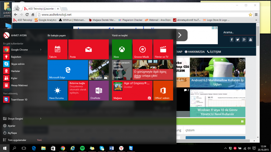Open the Fotoğraflar photos tile

point(99,70)
